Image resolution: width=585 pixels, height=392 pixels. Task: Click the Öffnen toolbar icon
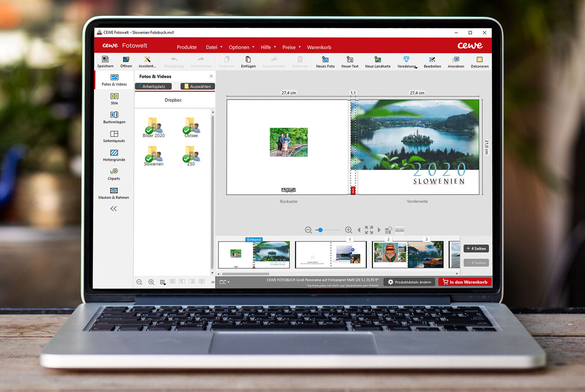tap(126, 62)
